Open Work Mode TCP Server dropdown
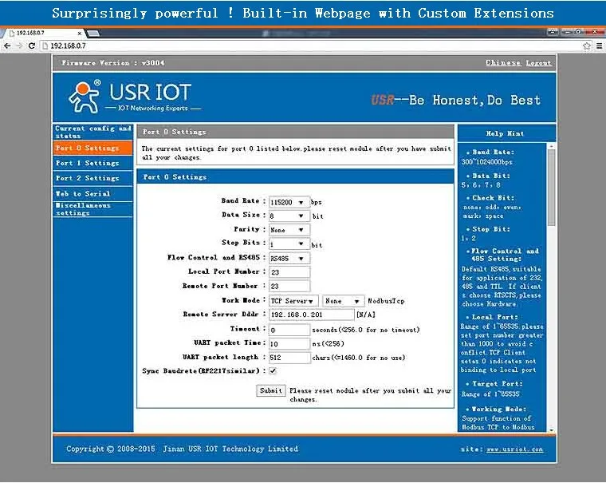This screenshot has height=483, width=606. coord(293,301)
